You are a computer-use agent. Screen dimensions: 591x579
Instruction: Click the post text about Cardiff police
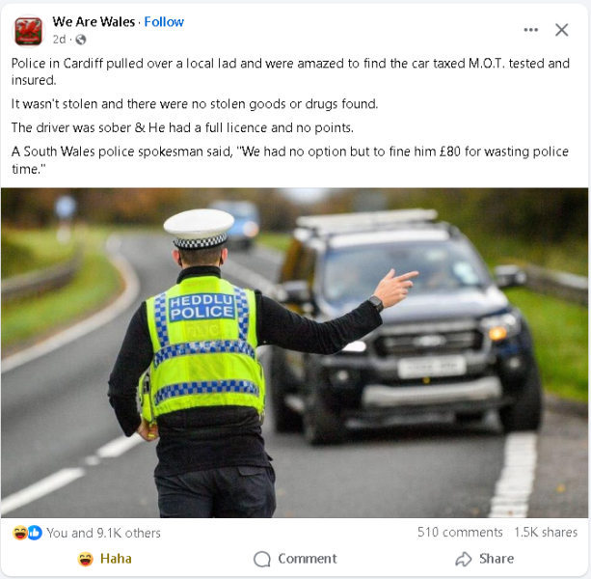pyautogui.click(x=290, y=116)
